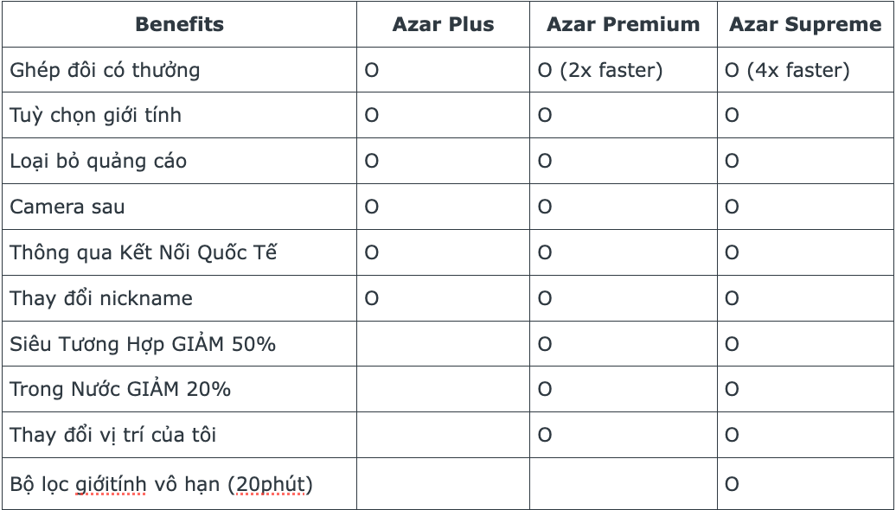Click the misspelled word "20phút" underlined in red
896x510 pixels.
(271, 484)
